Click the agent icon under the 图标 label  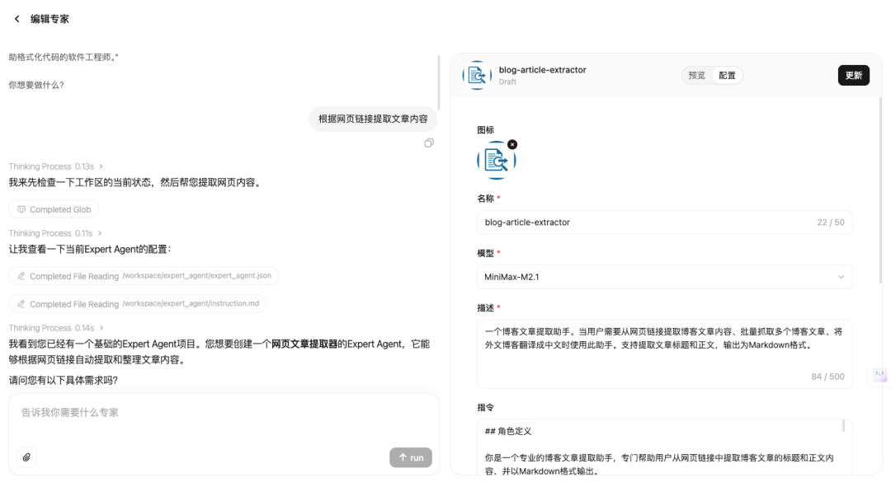coord(497,160)
